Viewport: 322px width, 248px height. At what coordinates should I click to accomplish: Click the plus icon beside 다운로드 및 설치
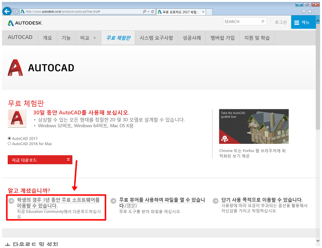coord(7,244)
